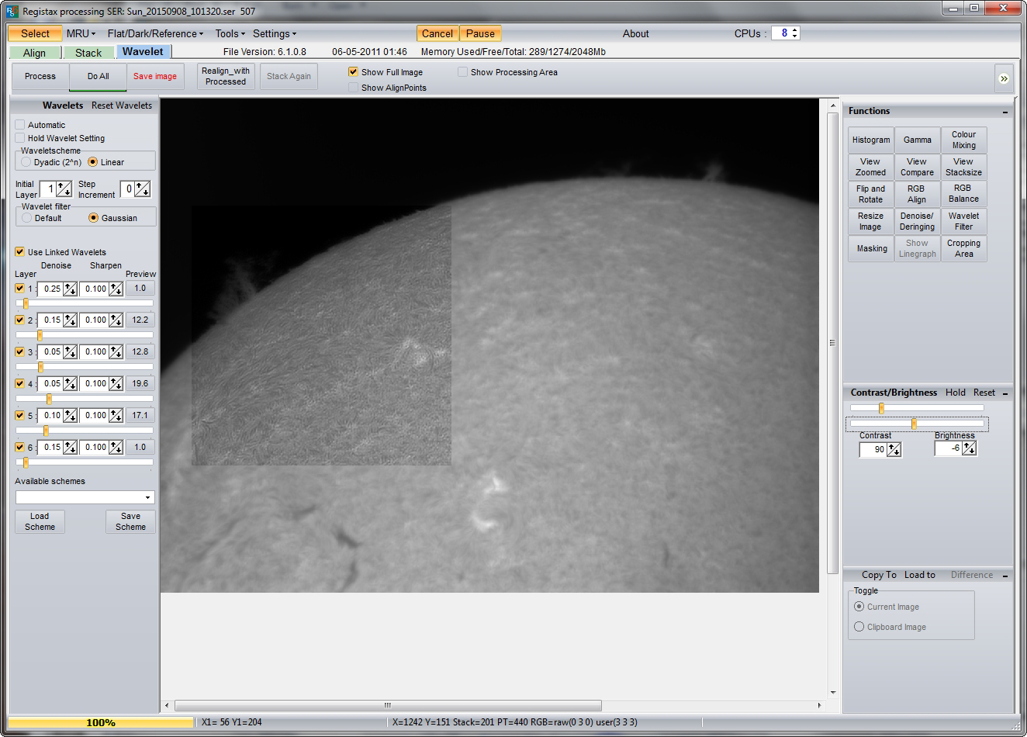Click the Pause button
This screenshot has height=737, width=1027.
tap(480, 33)
